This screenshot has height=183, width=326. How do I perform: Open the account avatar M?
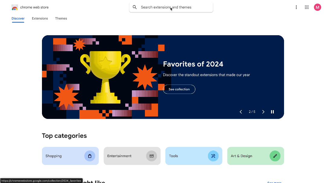[x=318, y=7]
